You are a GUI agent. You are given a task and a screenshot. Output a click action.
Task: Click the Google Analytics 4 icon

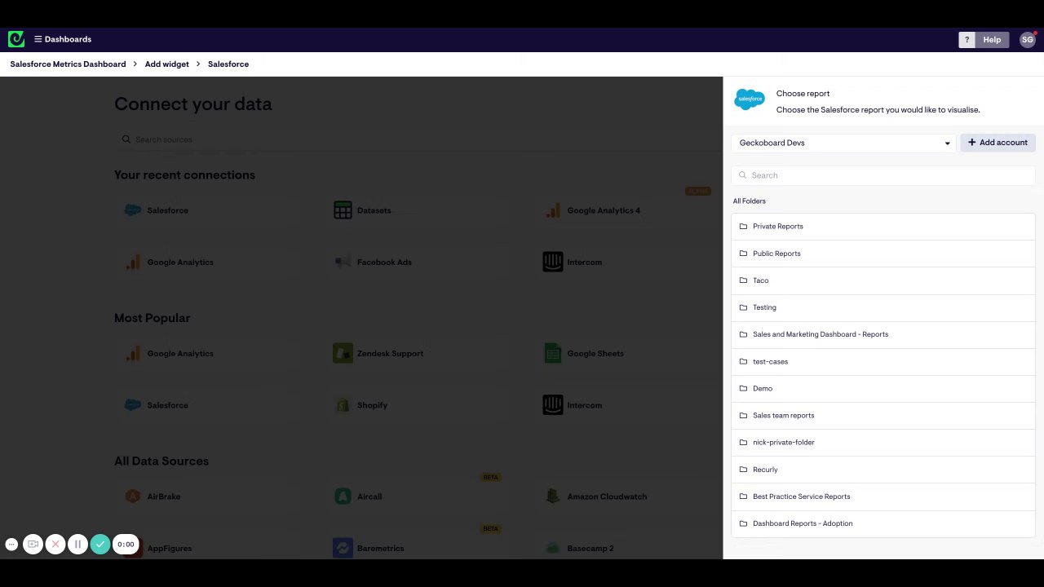(553, 210)
